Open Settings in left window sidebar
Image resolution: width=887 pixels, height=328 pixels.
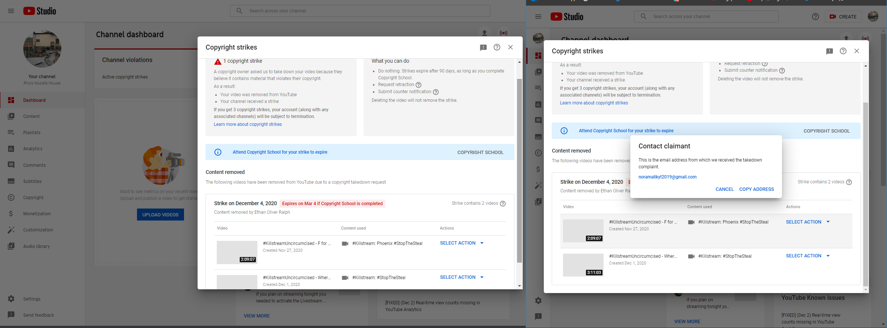(x=43, y=299)
